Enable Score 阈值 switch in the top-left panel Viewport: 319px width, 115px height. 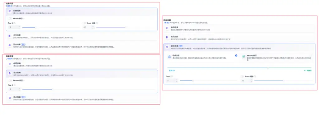[84, 23]
